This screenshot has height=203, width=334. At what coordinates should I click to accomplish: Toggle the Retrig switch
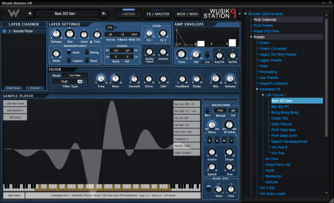(87, 52)
